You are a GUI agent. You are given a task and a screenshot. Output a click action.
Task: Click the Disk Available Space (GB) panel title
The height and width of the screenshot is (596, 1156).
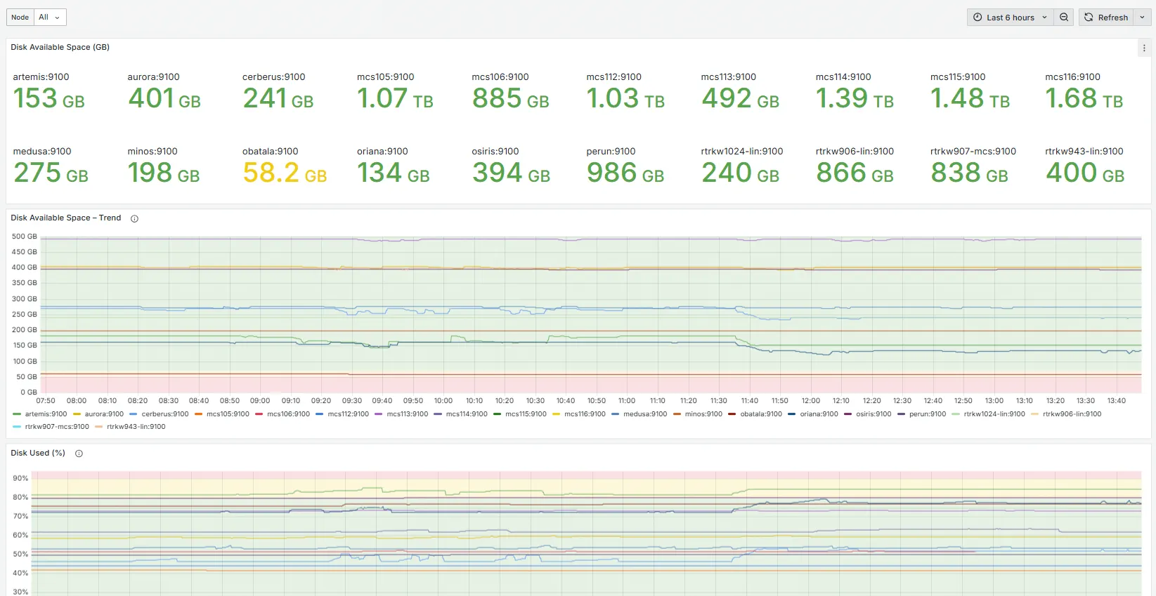[x=60, y=47]
